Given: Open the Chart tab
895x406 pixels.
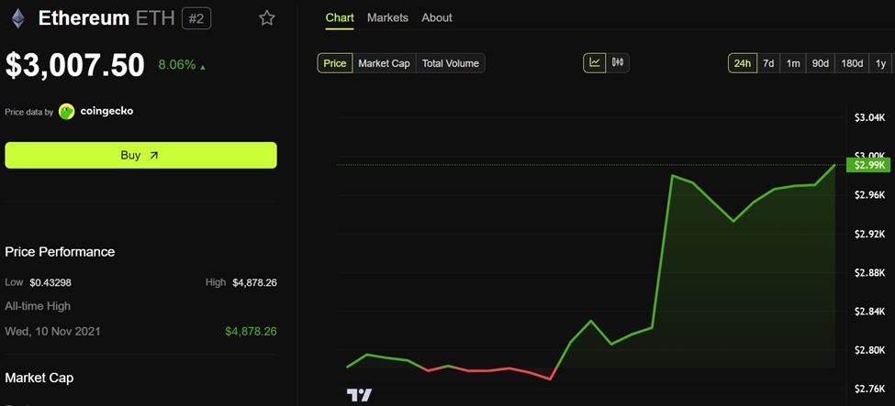Looking at the screenshot, I should 340,17.
